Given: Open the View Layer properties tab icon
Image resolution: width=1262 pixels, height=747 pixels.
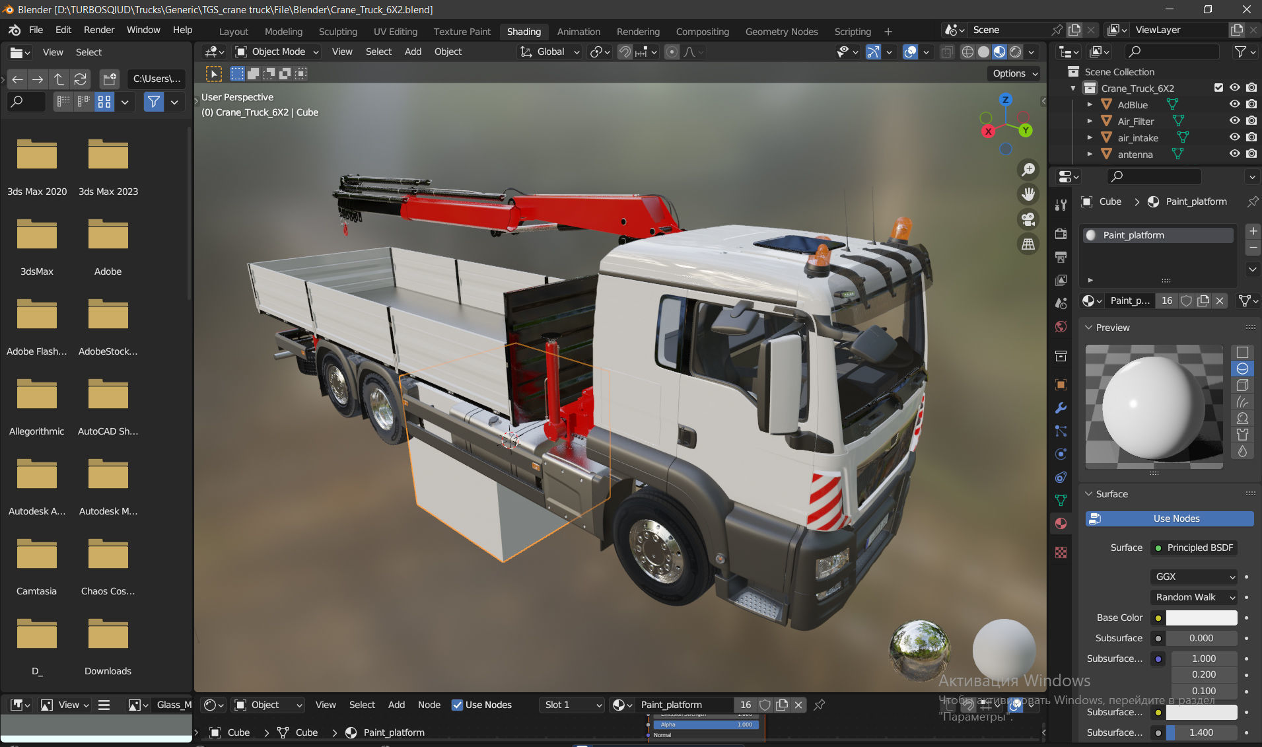Looking at the screenshot, I should tap(1061, 280).
